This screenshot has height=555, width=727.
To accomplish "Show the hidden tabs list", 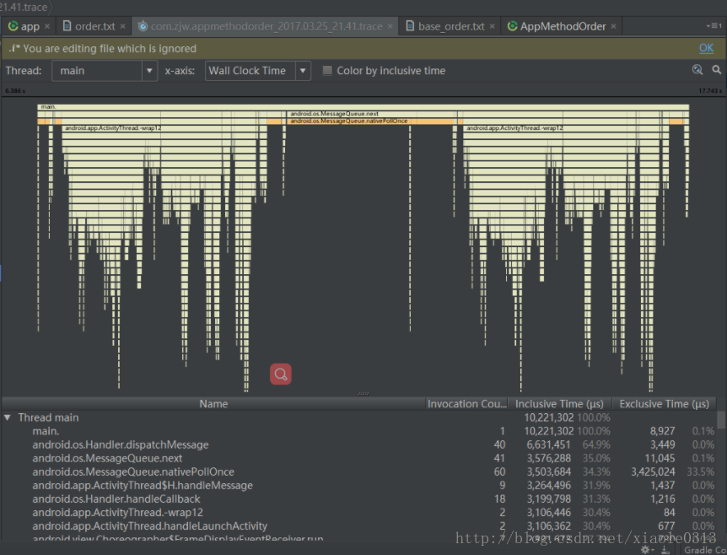I will (x=714, y=26).
